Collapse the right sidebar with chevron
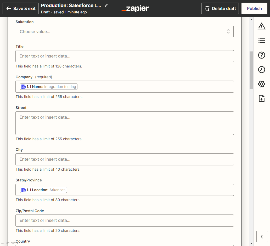270x246 pixels. pyautogui.click(x=262, y=237)
